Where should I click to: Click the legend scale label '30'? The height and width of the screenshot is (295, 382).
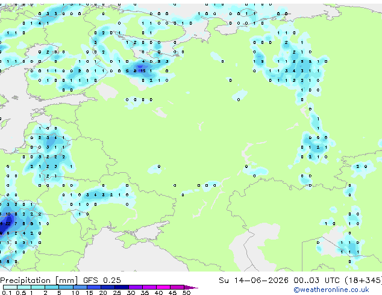point(131,293)
